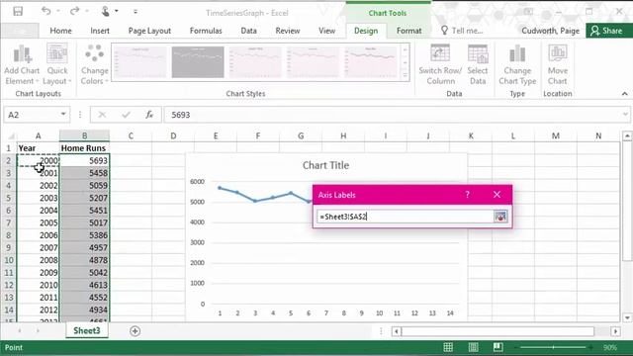The width and height of the screenshot is (633, 356).
Task: Select column C header
Action: [x=131, y=135]
